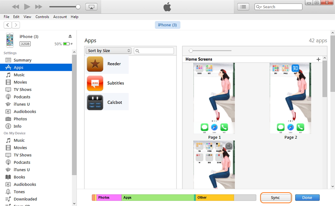Screen dimensions: 335x206
Task: Click the 32GB capacity badge
Action: [x=25, y=44]
